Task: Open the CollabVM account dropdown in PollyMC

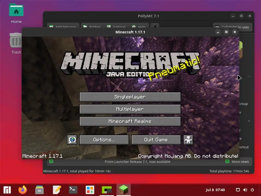Action: (232, 27)
